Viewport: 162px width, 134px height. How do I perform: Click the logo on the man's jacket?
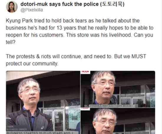43,128
